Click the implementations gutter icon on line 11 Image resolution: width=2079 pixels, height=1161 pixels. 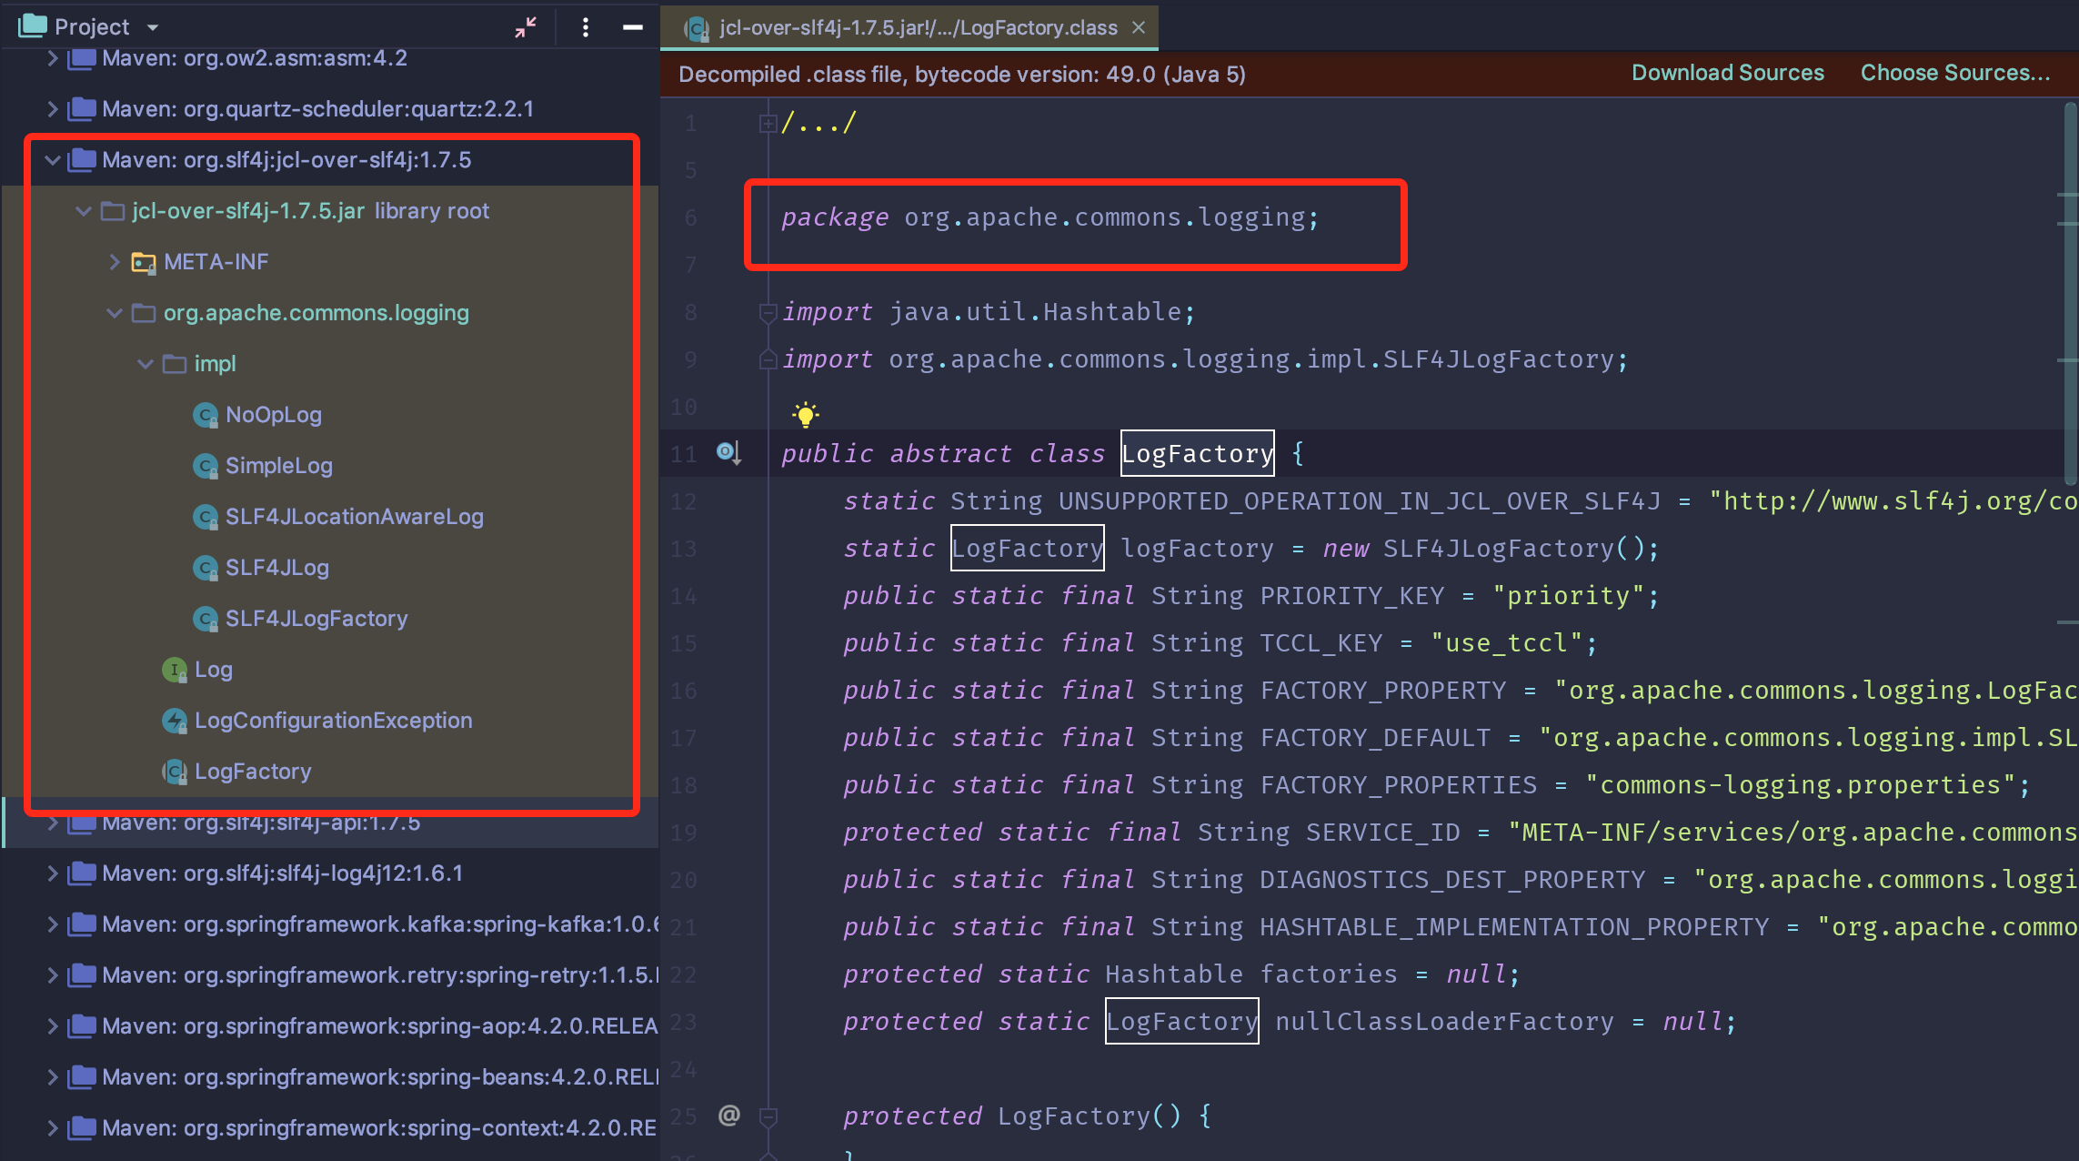pos(728,452)
